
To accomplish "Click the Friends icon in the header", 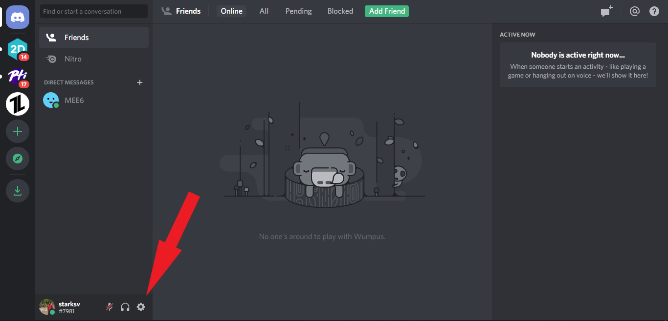I will [x=167, y=11].
